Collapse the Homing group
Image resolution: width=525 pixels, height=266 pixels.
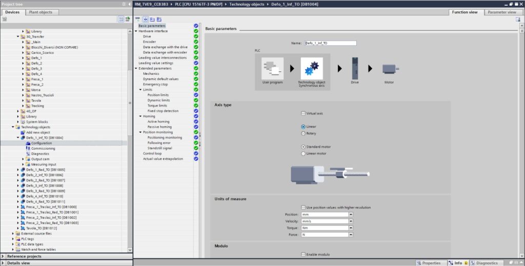[140, 116]
